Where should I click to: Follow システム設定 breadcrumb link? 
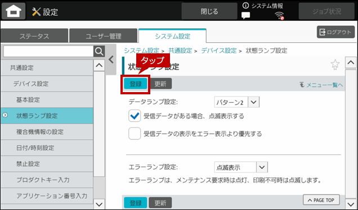[x=141, y=51]
